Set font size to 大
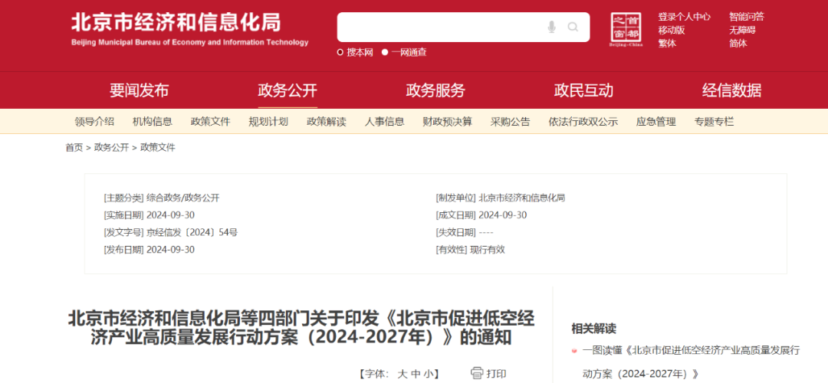The height and width of the screenshot is (383, 828). (402, 374)
